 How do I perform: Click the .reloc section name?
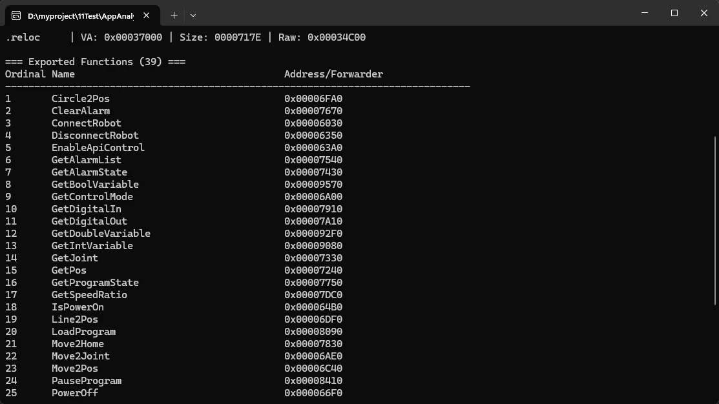coord(23,37)
